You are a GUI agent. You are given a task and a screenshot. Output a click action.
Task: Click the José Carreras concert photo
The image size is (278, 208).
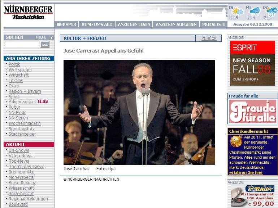point(139,112)
